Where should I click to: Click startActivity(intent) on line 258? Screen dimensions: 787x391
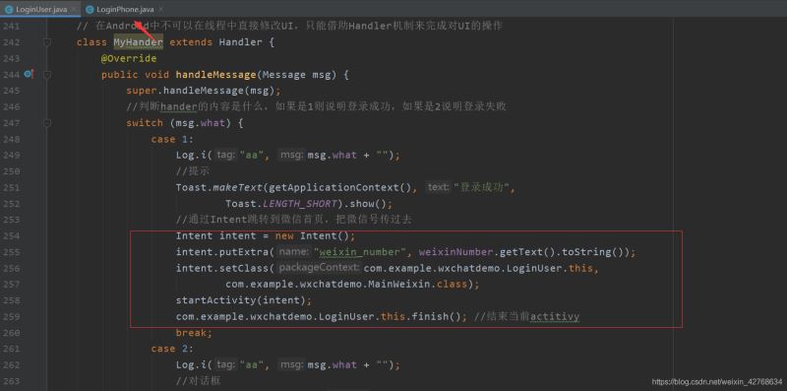(x=241, y=300)
